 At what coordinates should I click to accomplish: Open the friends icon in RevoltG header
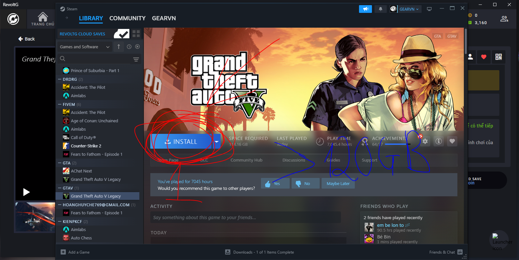504,19
